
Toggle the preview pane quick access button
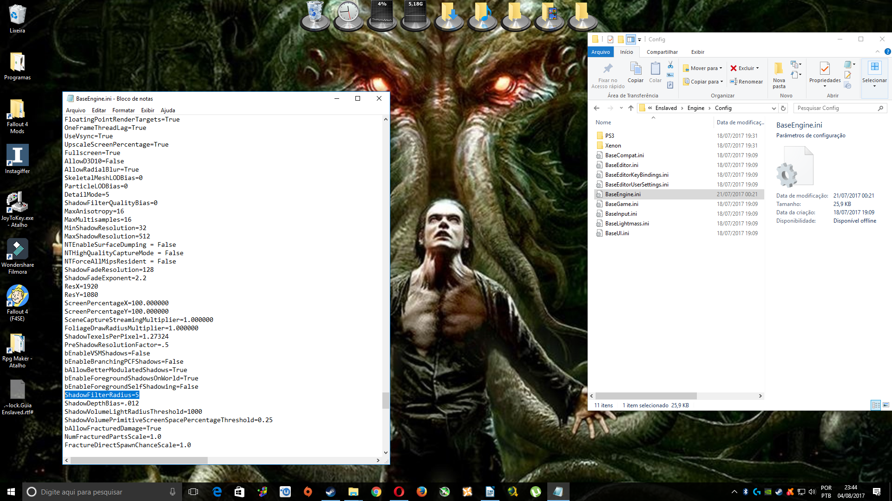(630, 39)
